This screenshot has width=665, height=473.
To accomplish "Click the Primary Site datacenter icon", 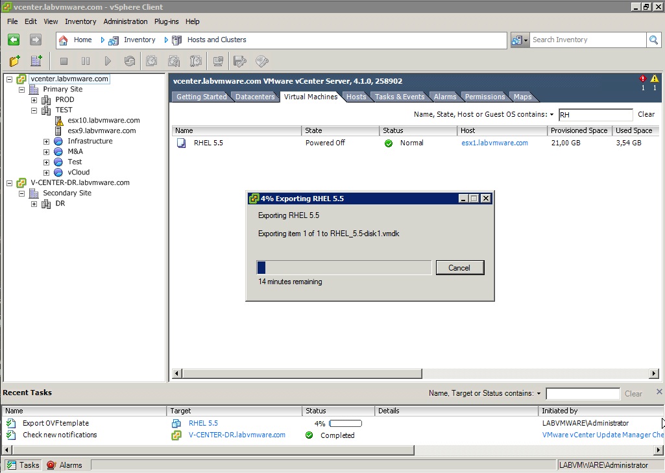I will click(34, 89).
